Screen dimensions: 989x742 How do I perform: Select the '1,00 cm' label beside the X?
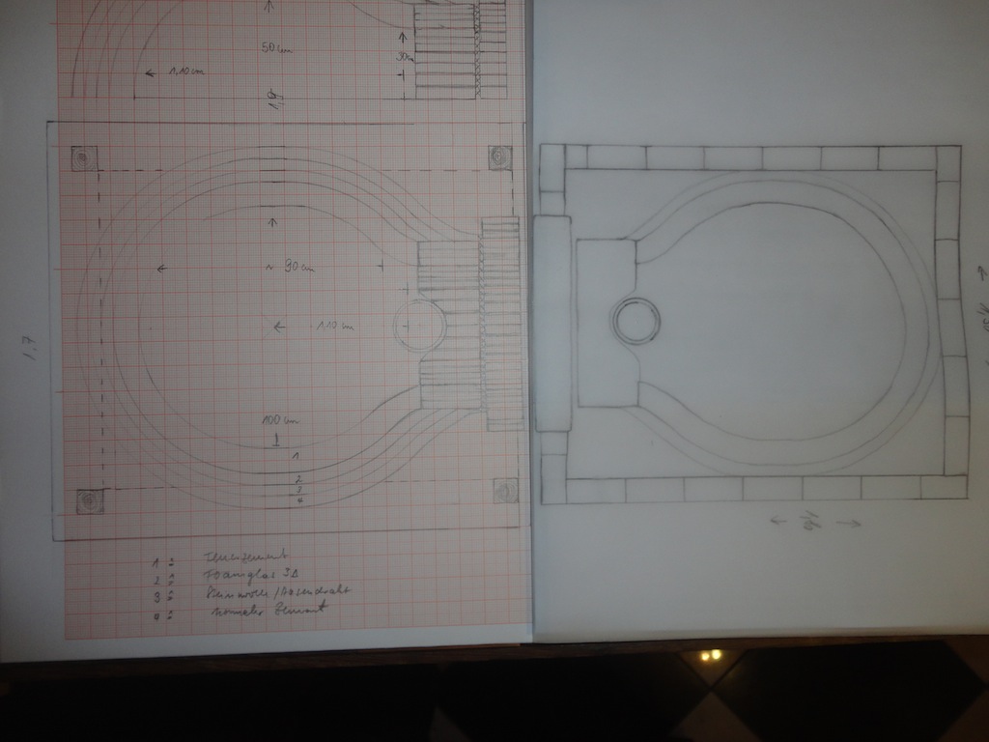[334, 328]
